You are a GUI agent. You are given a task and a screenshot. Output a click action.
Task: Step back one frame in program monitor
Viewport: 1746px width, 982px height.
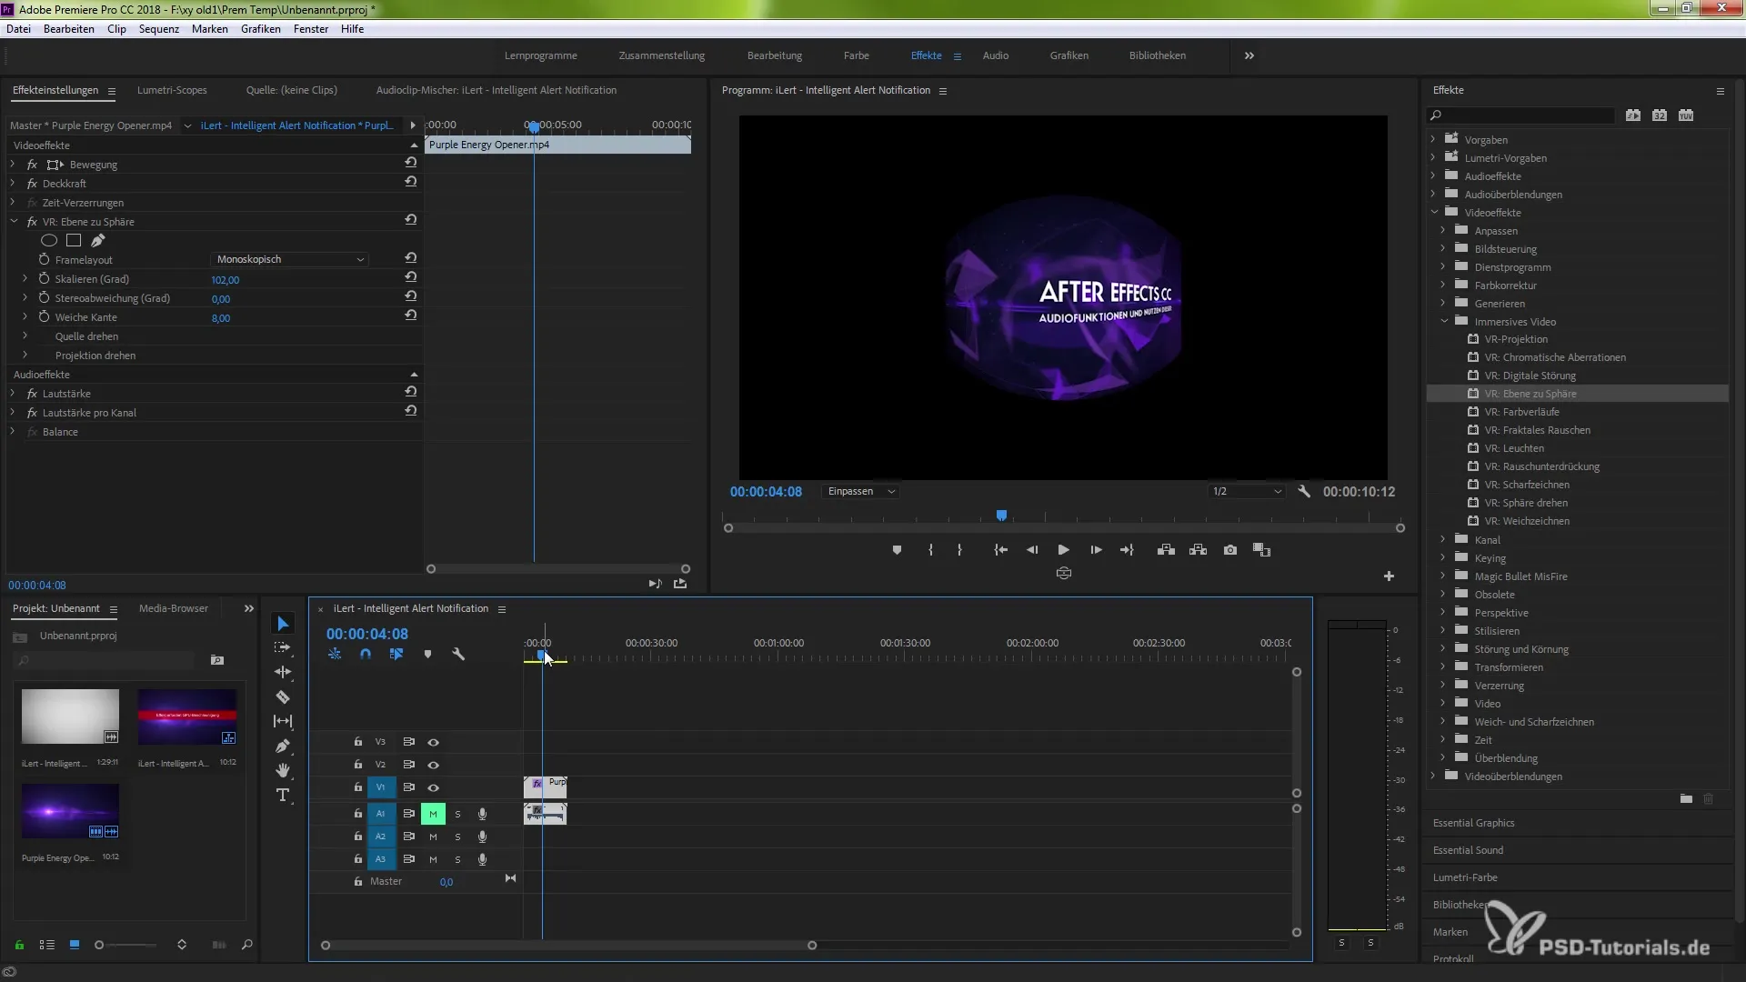pos(1032,550)
